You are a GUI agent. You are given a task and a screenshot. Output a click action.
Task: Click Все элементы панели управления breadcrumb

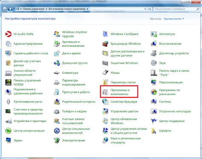click(67, 9)
